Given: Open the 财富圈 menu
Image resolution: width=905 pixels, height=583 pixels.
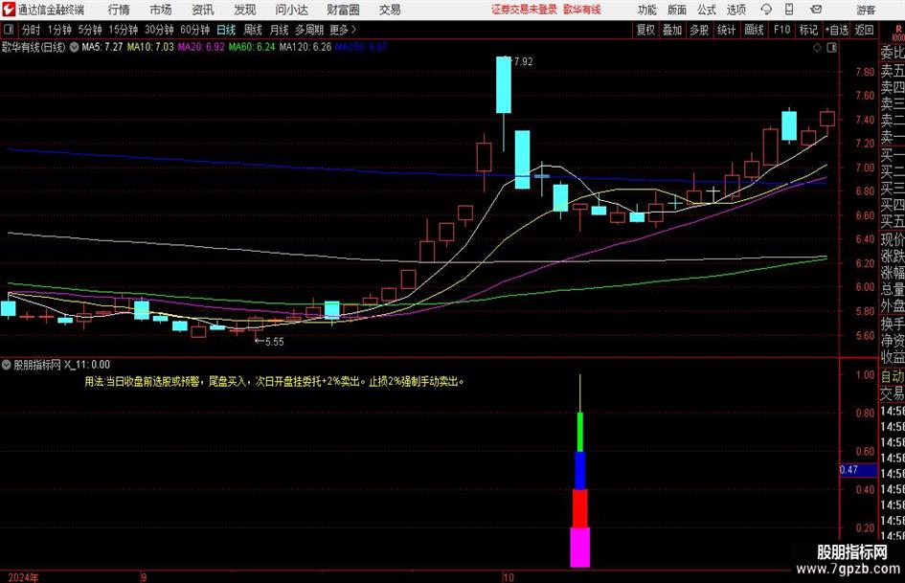Looking at the screenshot, I should coord(343,10).
